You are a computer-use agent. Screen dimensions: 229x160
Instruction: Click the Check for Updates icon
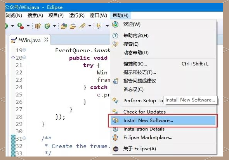(x=115, y=112)
